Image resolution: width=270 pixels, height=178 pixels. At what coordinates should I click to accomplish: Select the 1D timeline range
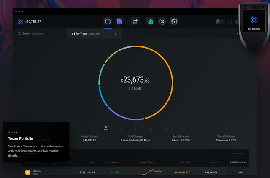pos(121,129)
